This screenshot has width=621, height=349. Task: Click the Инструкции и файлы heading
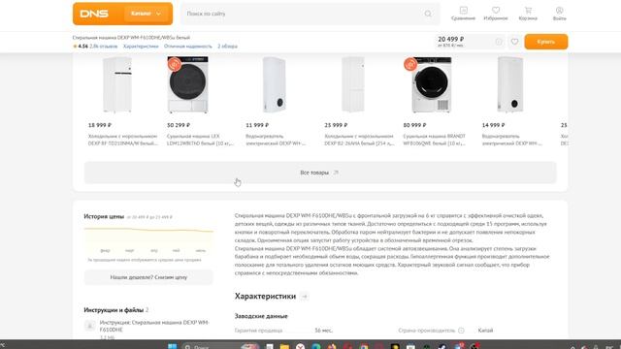coord(114,310)
